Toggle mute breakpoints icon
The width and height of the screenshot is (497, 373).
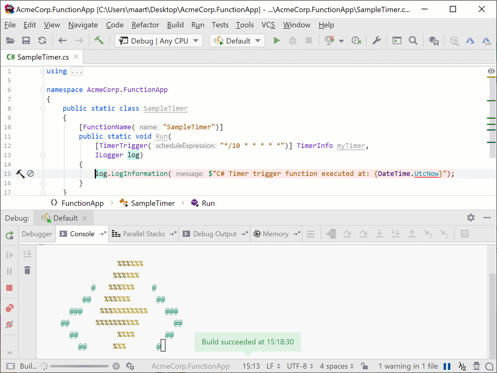[10, 324]
